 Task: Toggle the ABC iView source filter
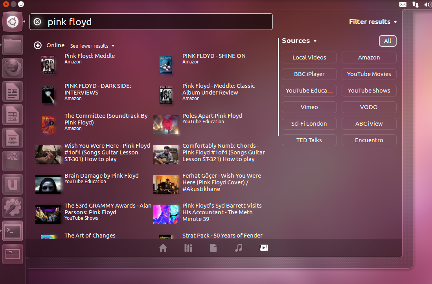(369, 124)
